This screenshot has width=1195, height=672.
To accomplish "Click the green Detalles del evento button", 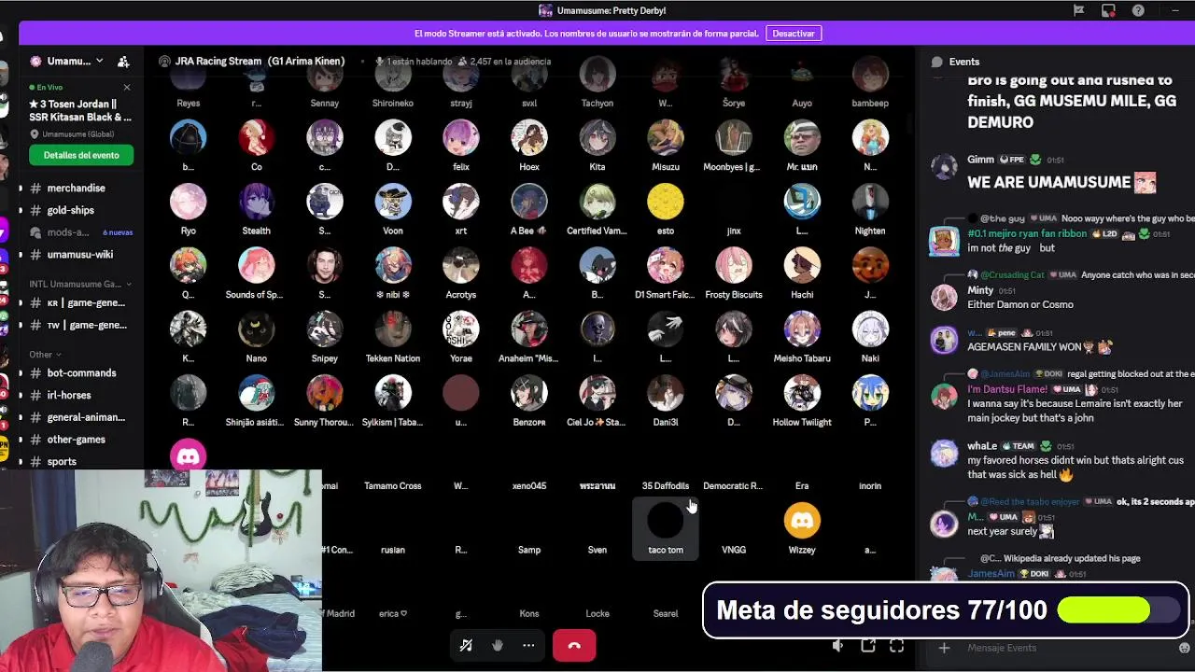I will pos(81,155).
